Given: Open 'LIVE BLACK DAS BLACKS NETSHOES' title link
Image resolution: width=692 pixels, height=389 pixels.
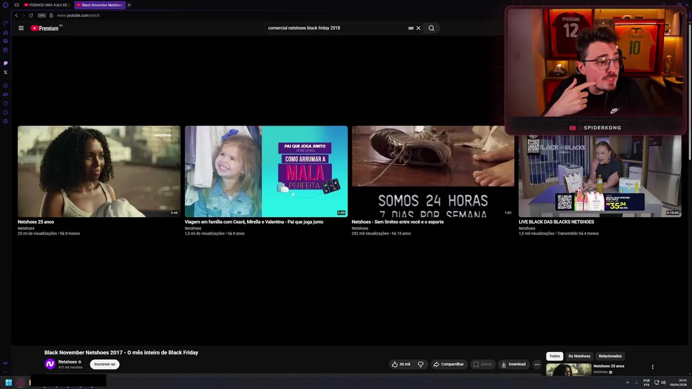Looking at the screenshot, I should coord(556,222).
